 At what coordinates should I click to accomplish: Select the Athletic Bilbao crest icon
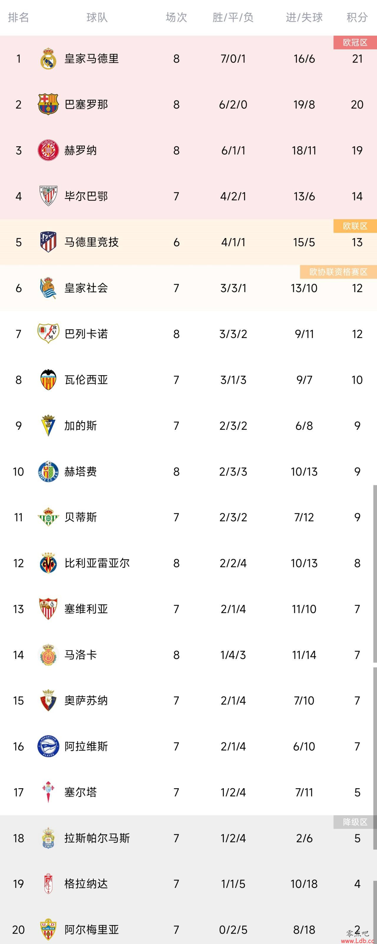48,196
